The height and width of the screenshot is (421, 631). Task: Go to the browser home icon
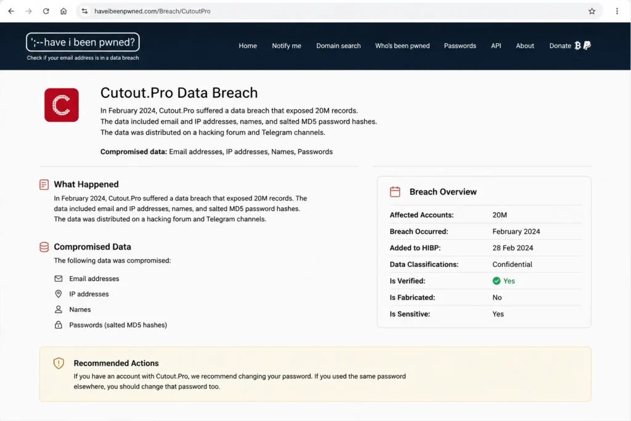coord(63,11)
